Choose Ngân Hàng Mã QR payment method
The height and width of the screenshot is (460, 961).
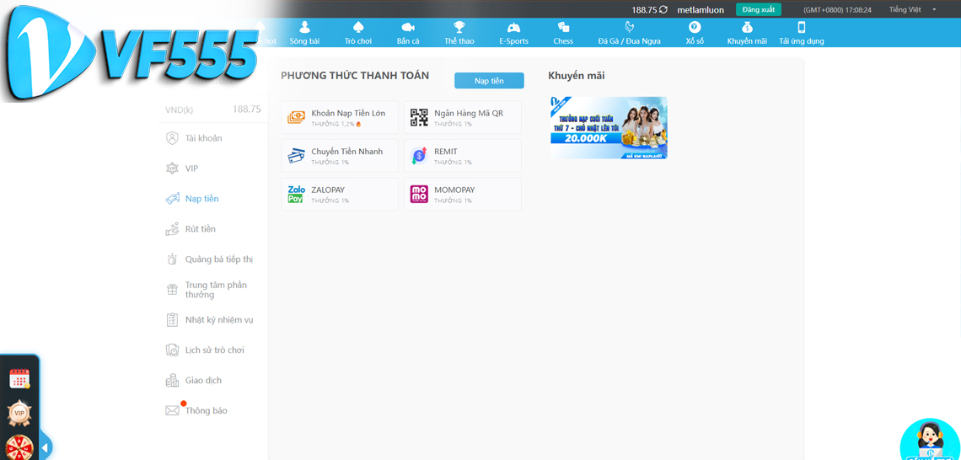(462, 118)
